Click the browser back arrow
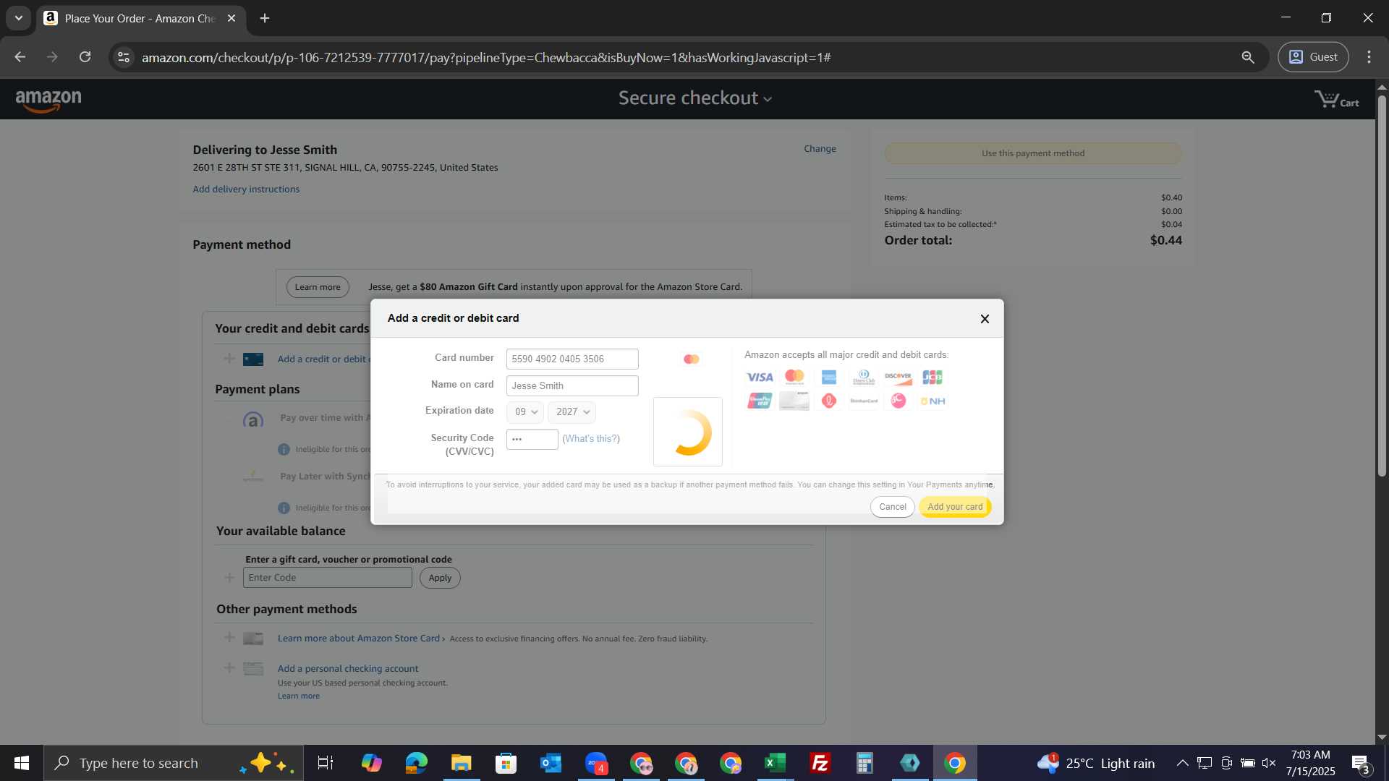Image resolution: width=1389 pixels, height=781 pixels. 20,56
